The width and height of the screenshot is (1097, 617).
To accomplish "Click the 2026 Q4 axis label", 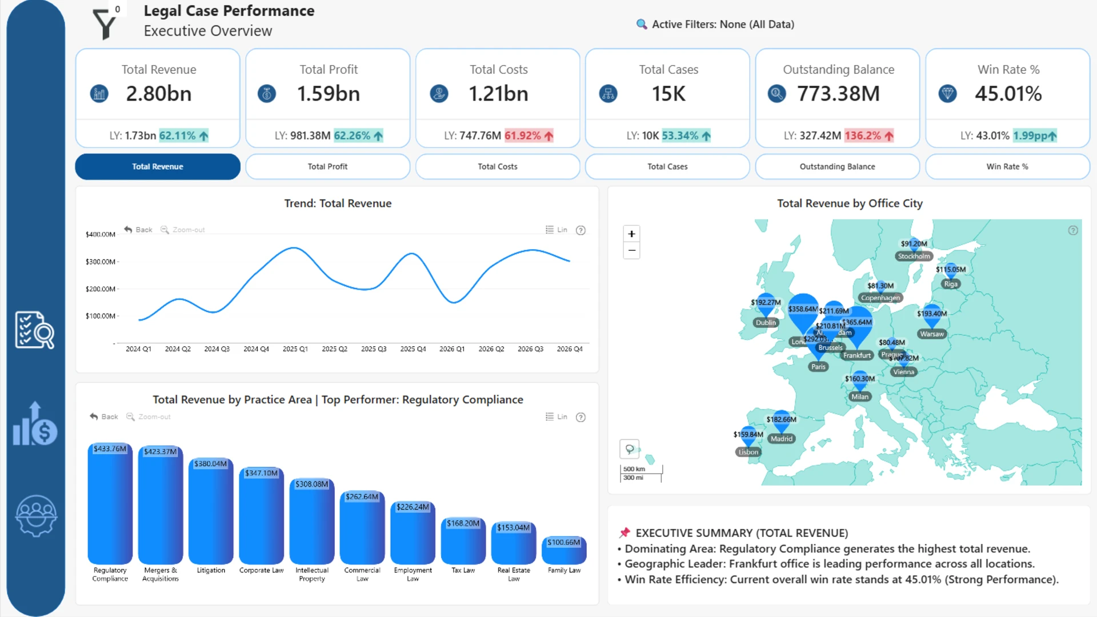I will pos(570,348).
